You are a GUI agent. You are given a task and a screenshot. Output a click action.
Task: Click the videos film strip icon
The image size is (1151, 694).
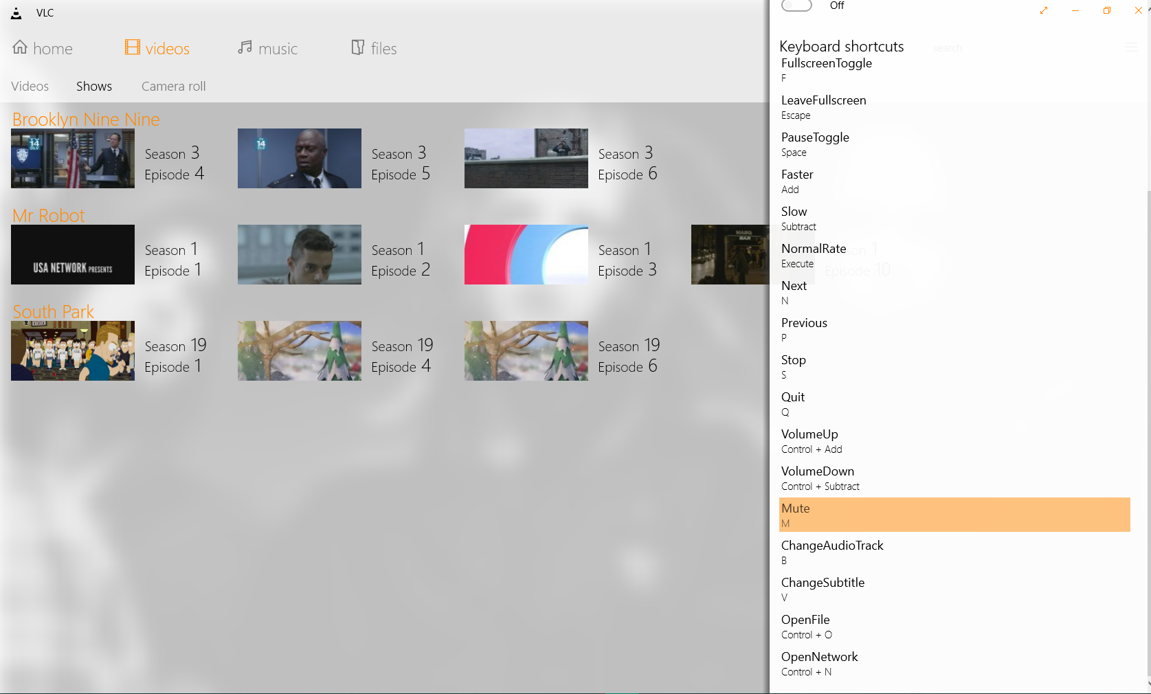pyautogui.click(x=133, y=47)
